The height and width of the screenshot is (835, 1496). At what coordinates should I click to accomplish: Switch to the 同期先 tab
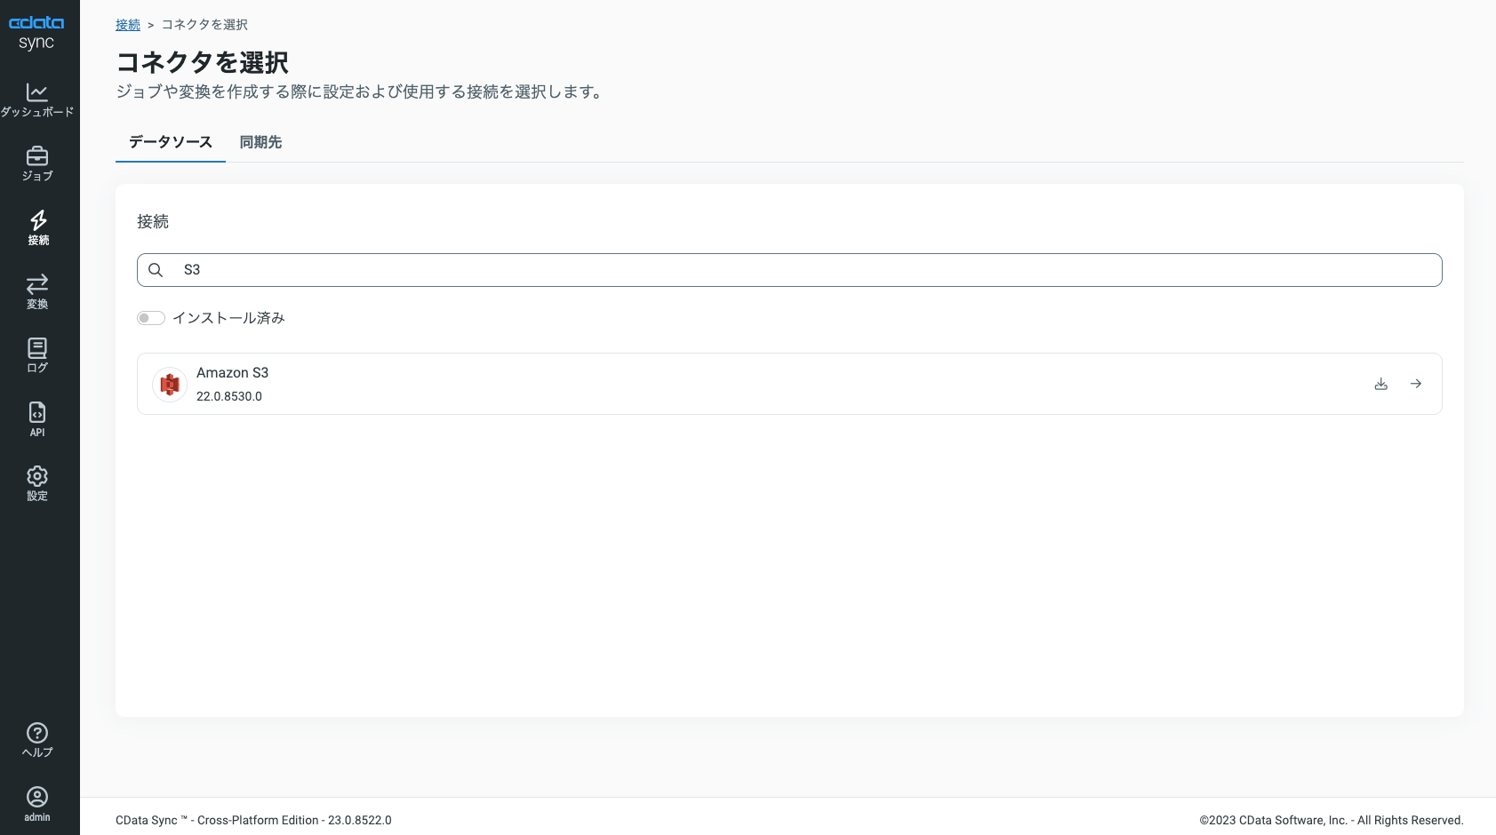coord(260,142)
